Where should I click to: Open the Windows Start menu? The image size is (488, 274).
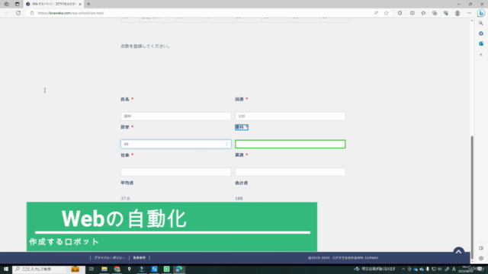pyautogui.click(x=6, y=269)
